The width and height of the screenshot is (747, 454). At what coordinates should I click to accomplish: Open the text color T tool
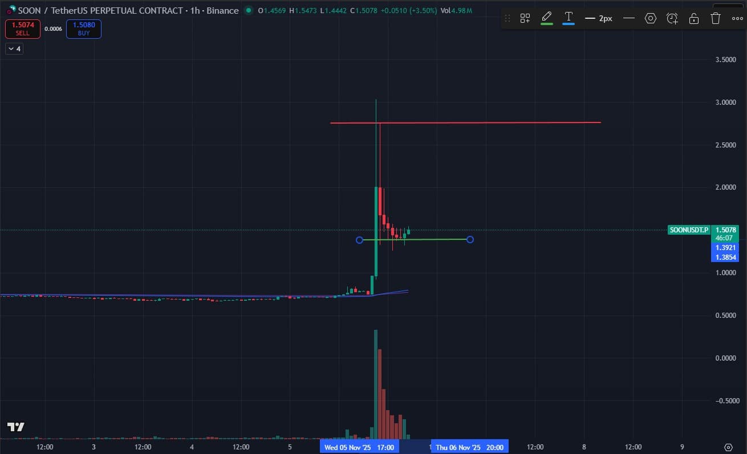tap(569, 17)
